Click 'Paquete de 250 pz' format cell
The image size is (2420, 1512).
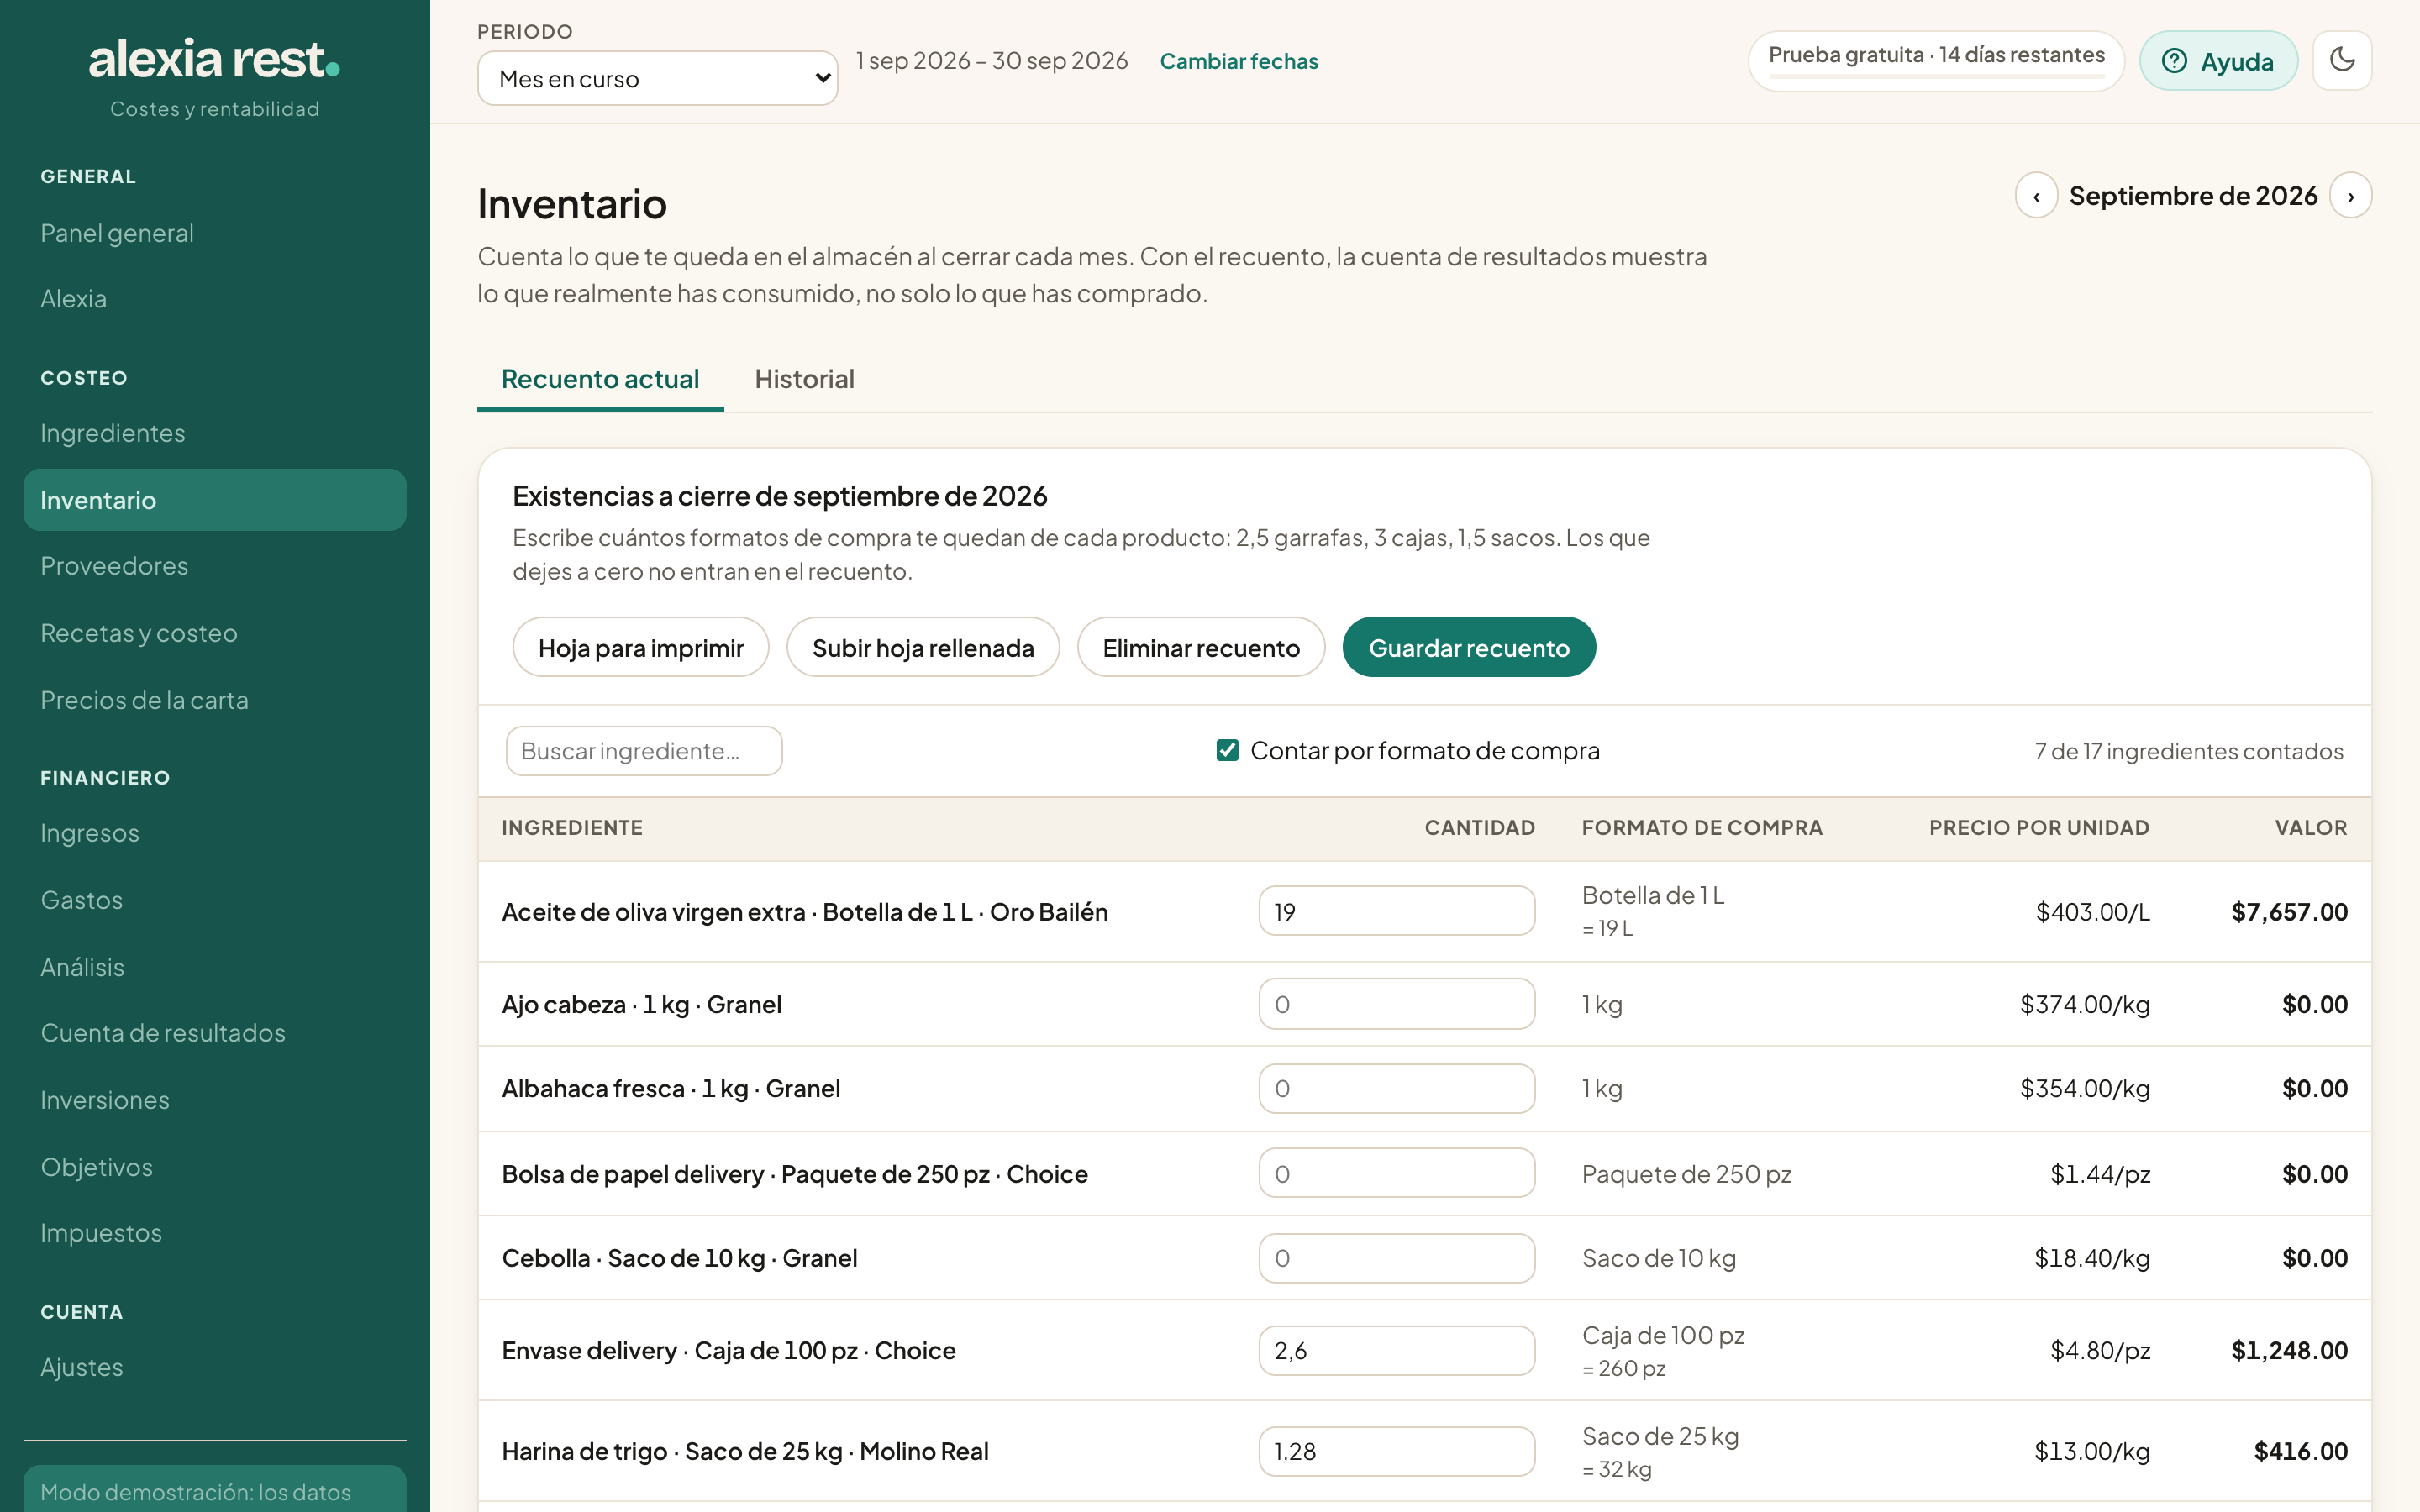(x=1686, y=1174)
